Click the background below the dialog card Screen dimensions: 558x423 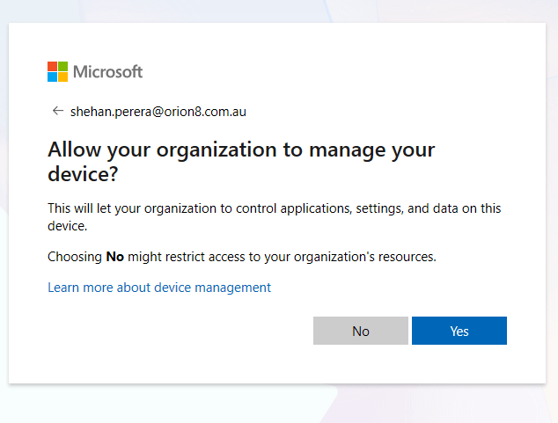pos(279,403)
